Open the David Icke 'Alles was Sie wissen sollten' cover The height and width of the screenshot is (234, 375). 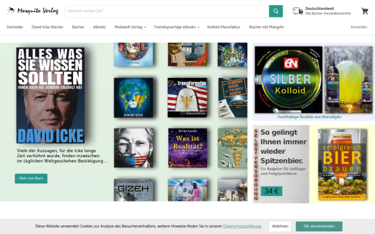click(x=50, y=95)
